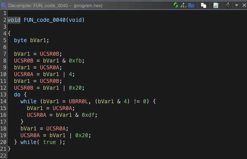The width and height of the screenshot is (247, 159).
Task: Click the while keyword on line 14
Action: [28, 101]
